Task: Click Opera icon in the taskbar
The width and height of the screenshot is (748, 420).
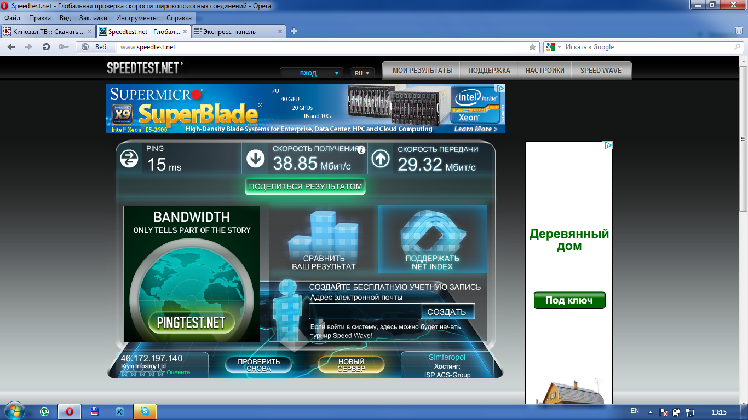Action: pyautogui.click(x=70, y=411)
